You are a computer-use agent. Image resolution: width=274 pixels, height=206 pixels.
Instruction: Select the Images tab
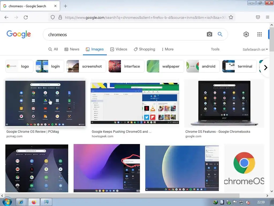click(95, 49)
